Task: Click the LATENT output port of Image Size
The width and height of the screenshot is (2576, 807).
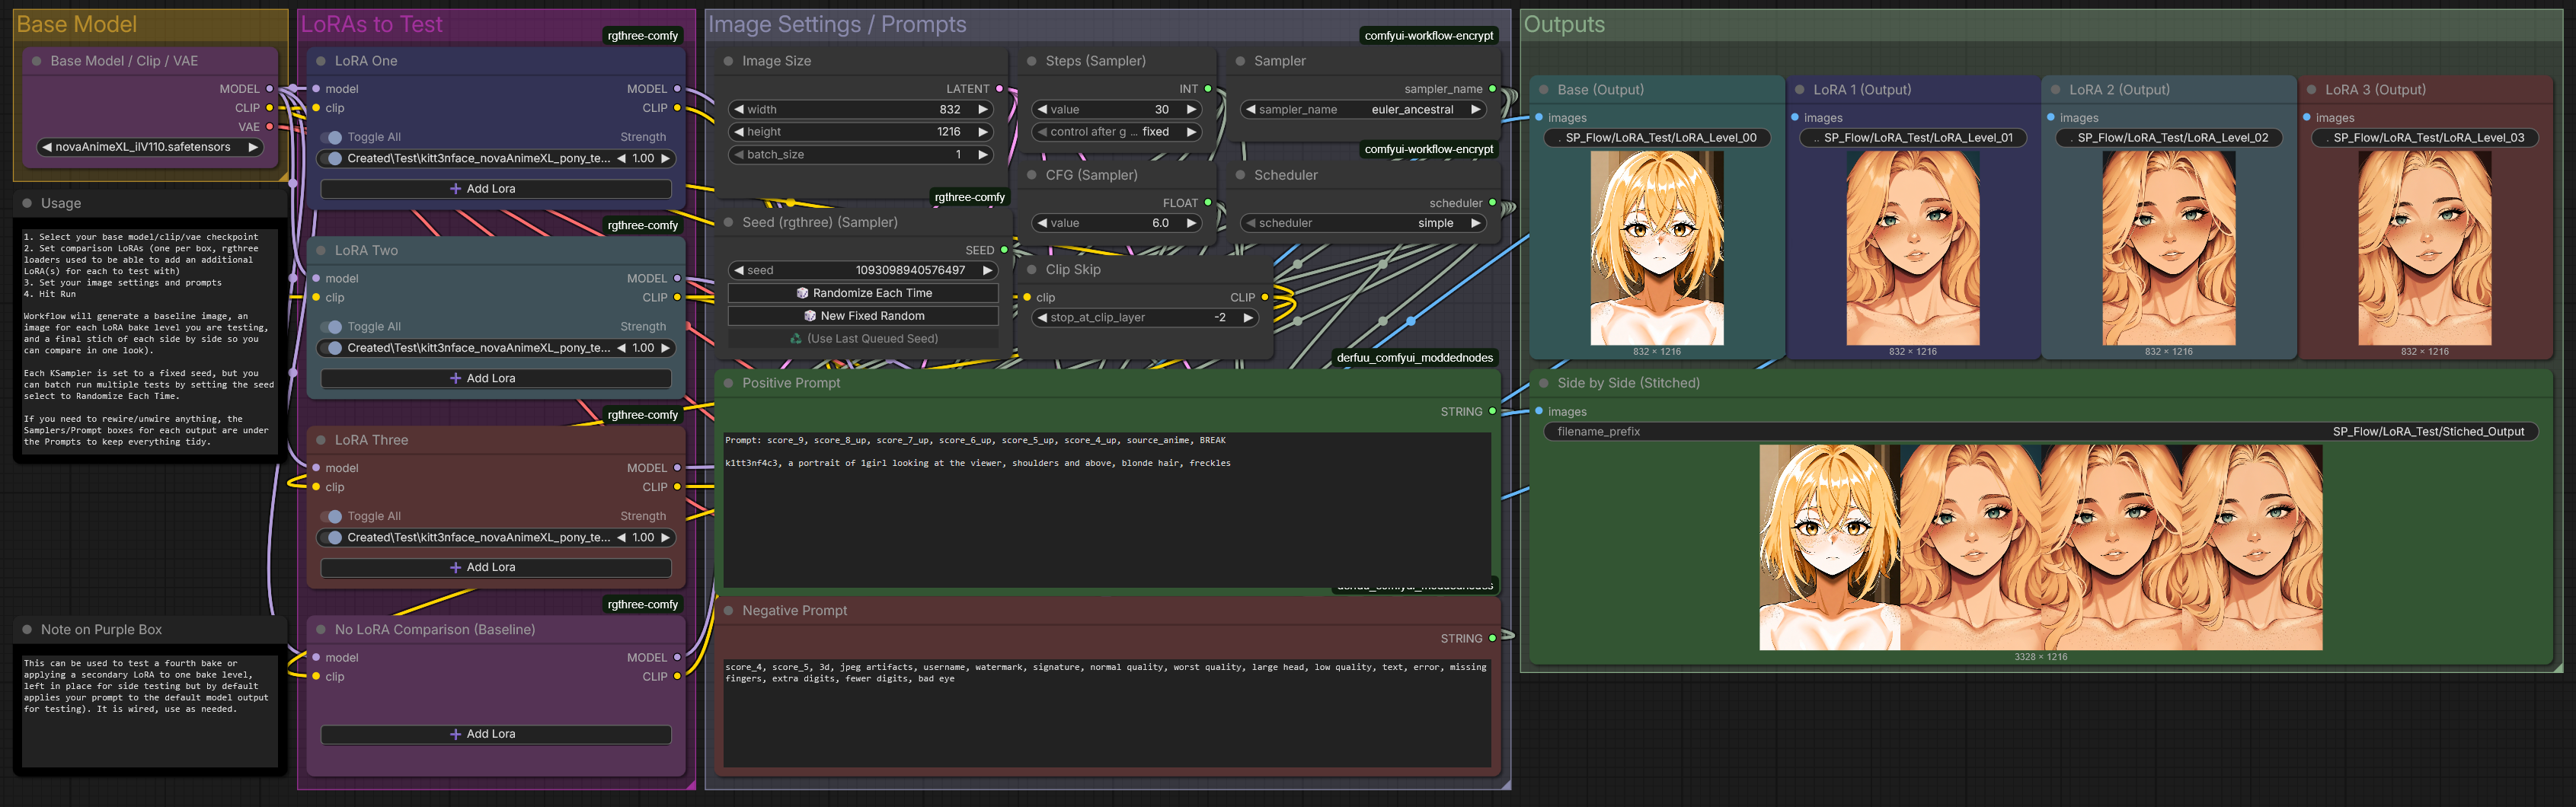Action: 999,89
